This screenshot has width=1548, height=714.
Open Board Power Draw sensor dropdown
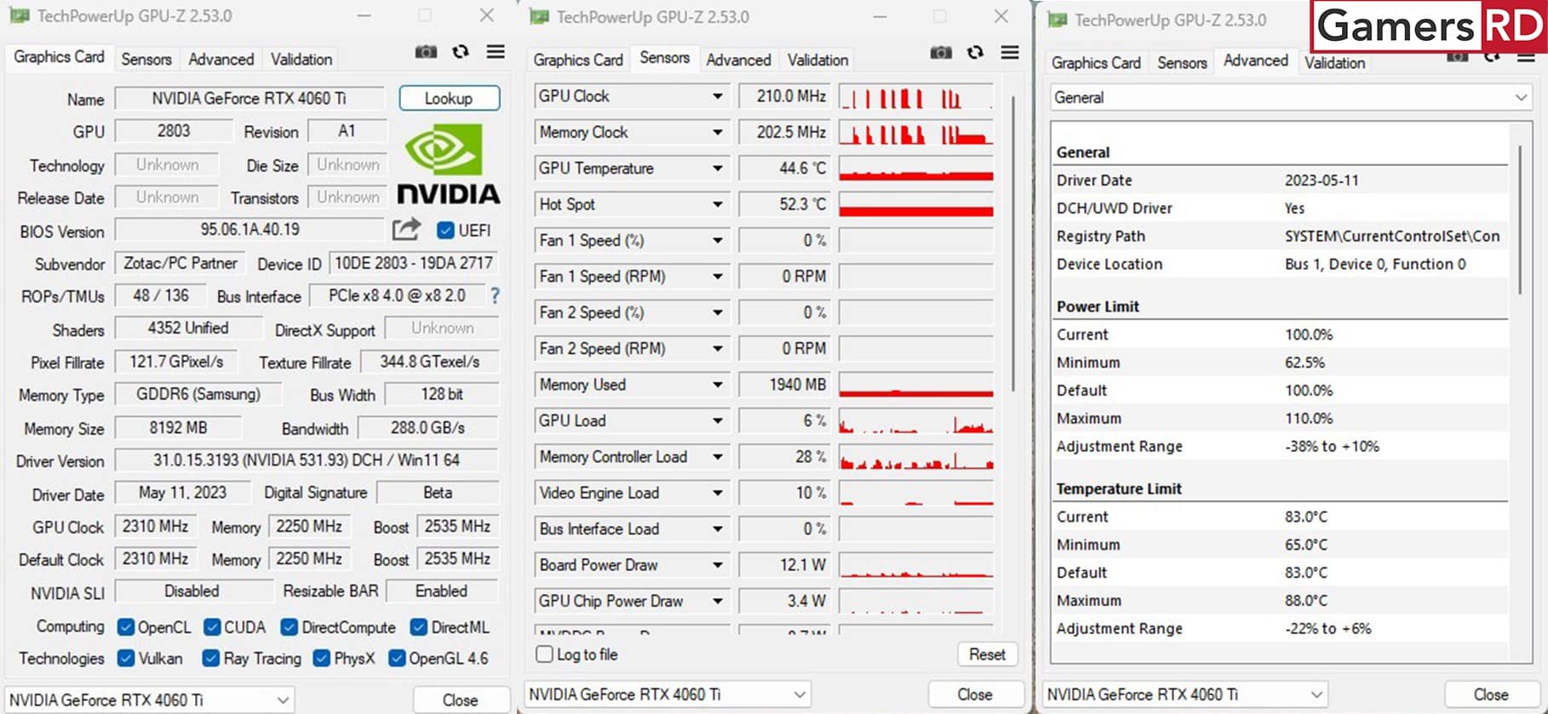718,565
